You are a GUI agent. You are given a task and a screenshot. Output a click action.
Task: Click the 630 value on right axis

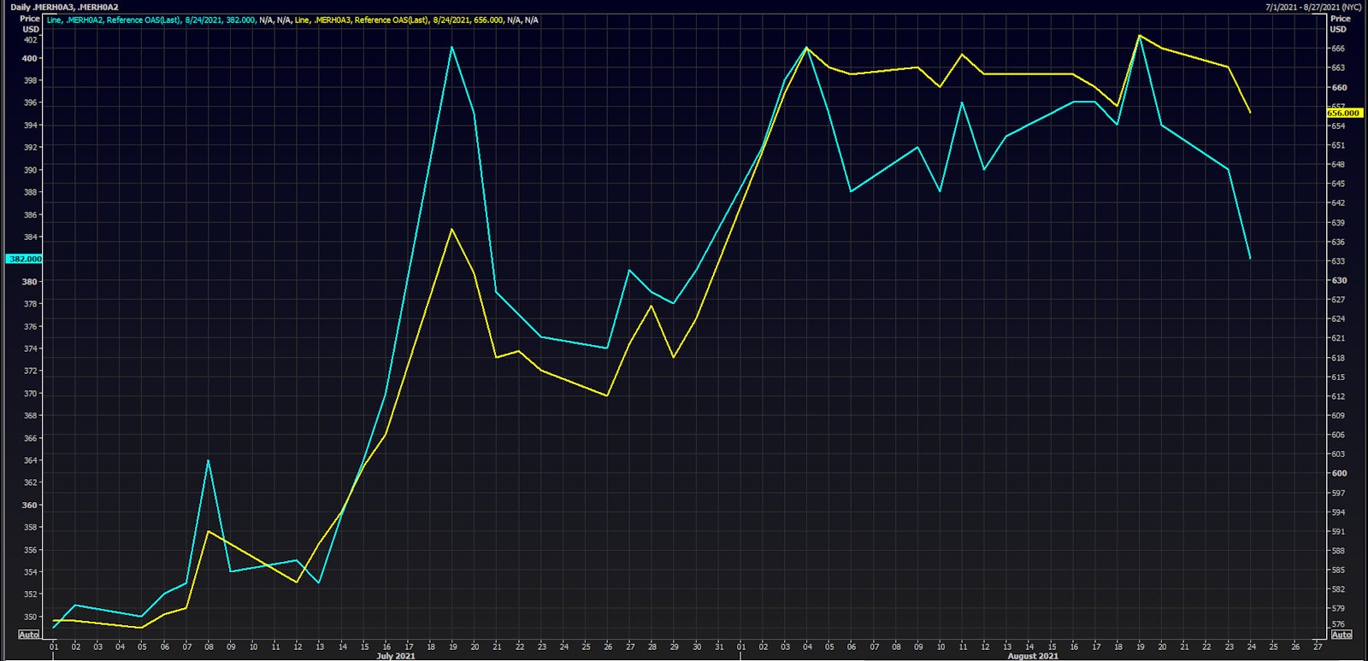(1338, 280)
